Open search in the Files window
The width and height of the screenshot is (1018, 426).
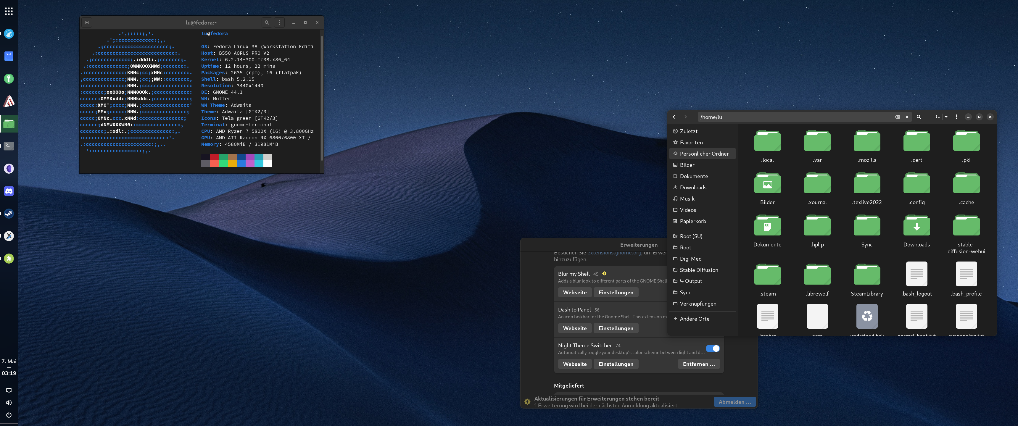(919, 117)
